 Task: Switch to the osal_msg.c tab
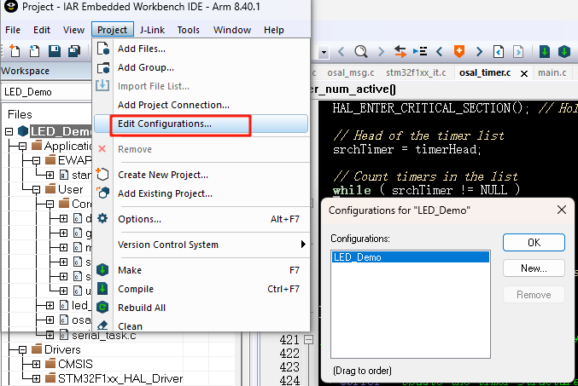(x=351, y=73)
